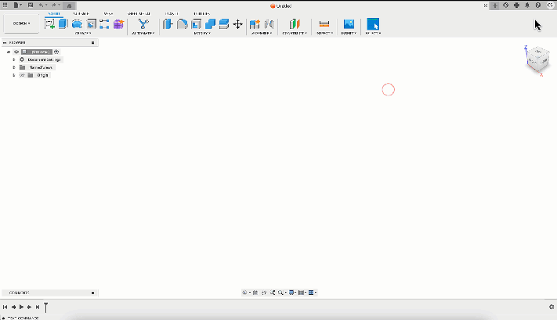Select the Revolve tool
This screenshot has width=557, height=320.
pos(77,24)
